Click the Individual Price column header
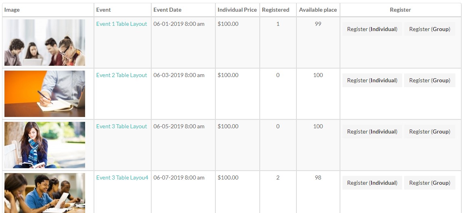 (x=237, y=10)
